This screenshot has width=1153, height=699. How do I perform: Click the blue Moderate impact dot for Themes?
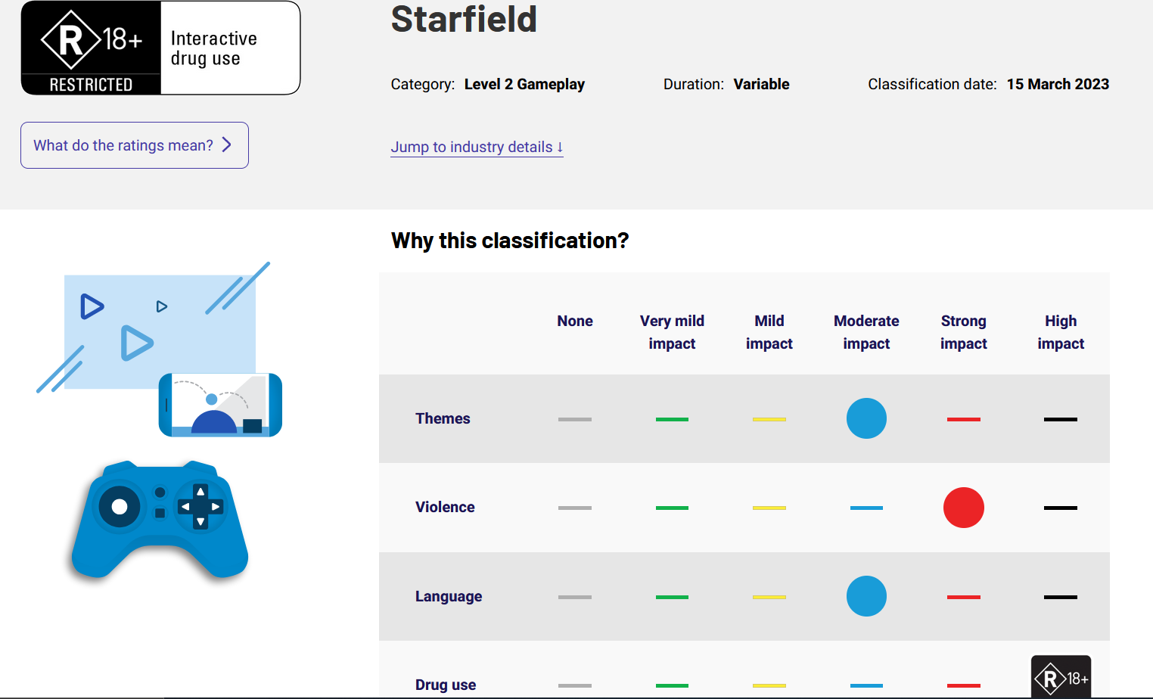[866, 418]
